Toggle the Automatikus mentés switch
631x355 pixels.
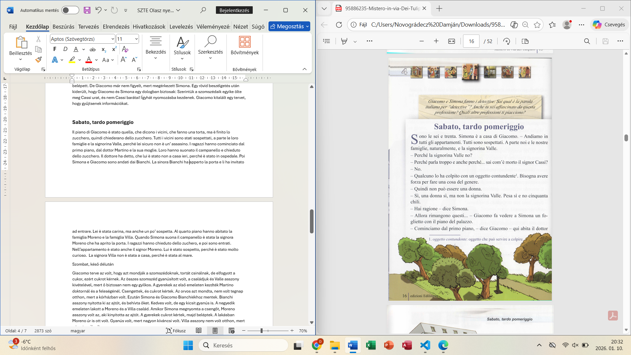pyautogui.click(x=70, y=10)
